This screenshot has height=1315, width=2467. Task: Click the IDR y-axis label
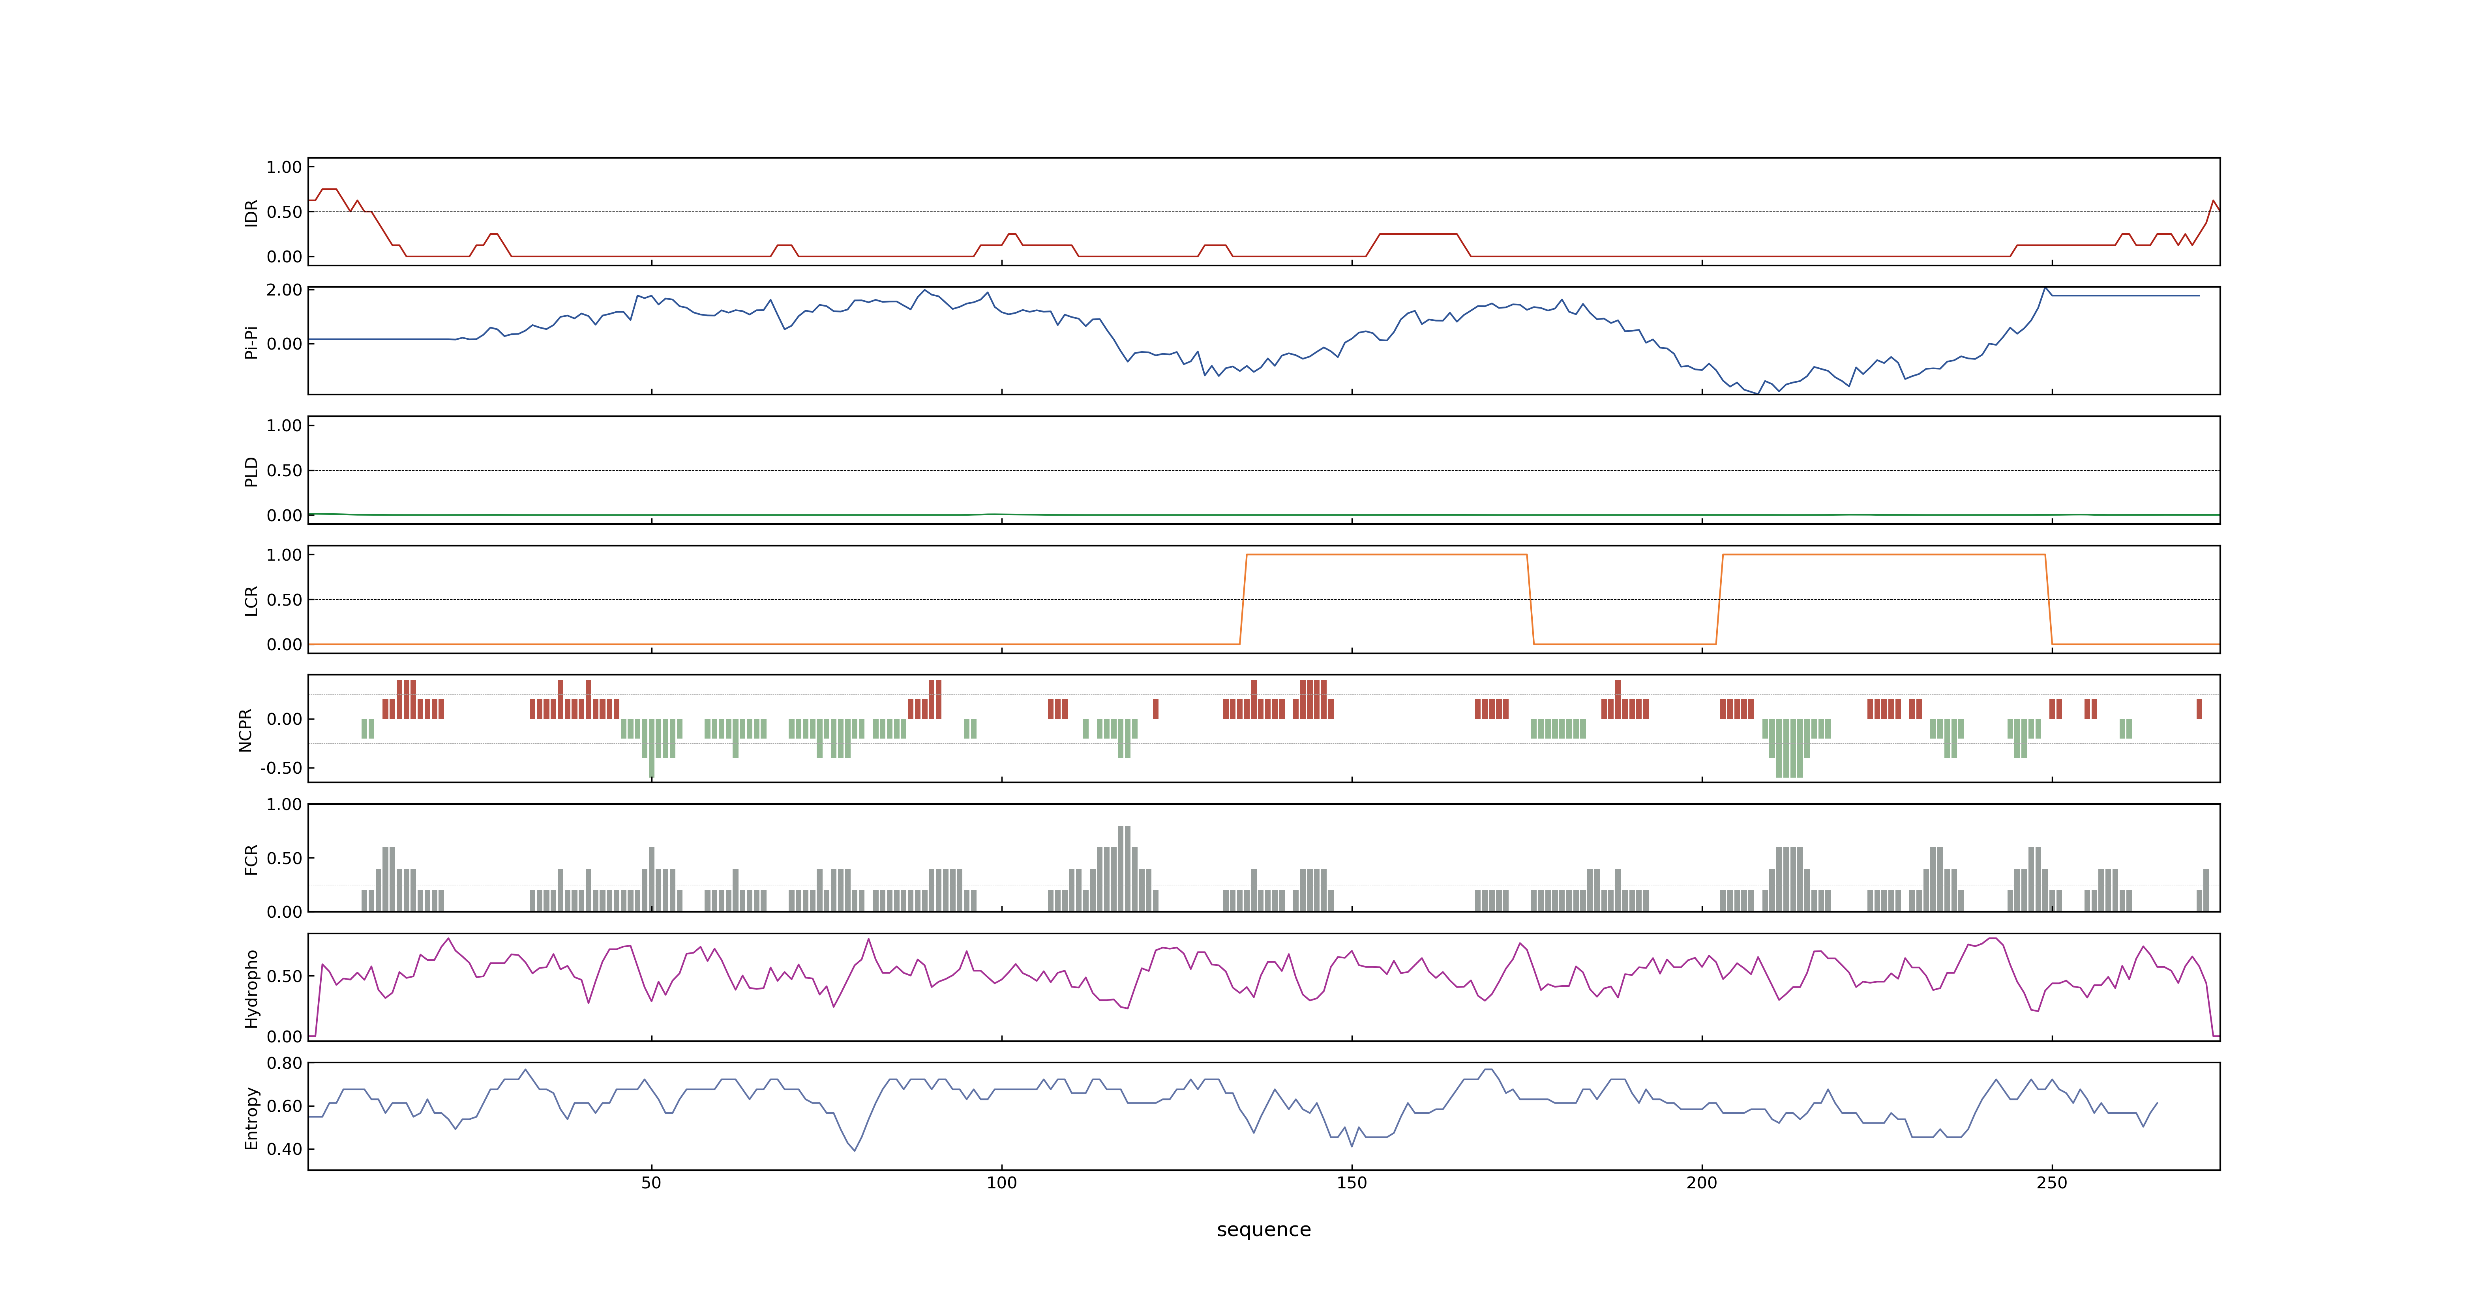coord(251,213)
